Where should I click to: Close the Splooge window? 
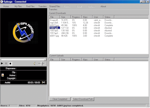[148, 2]
